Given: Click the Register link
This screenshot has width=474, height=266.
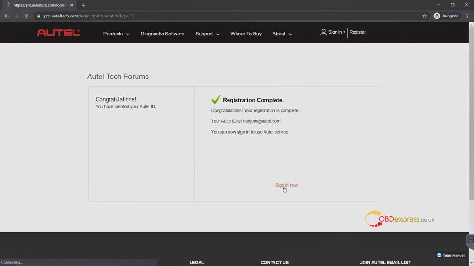Looking at the screenshot, I should pos(357,32).
